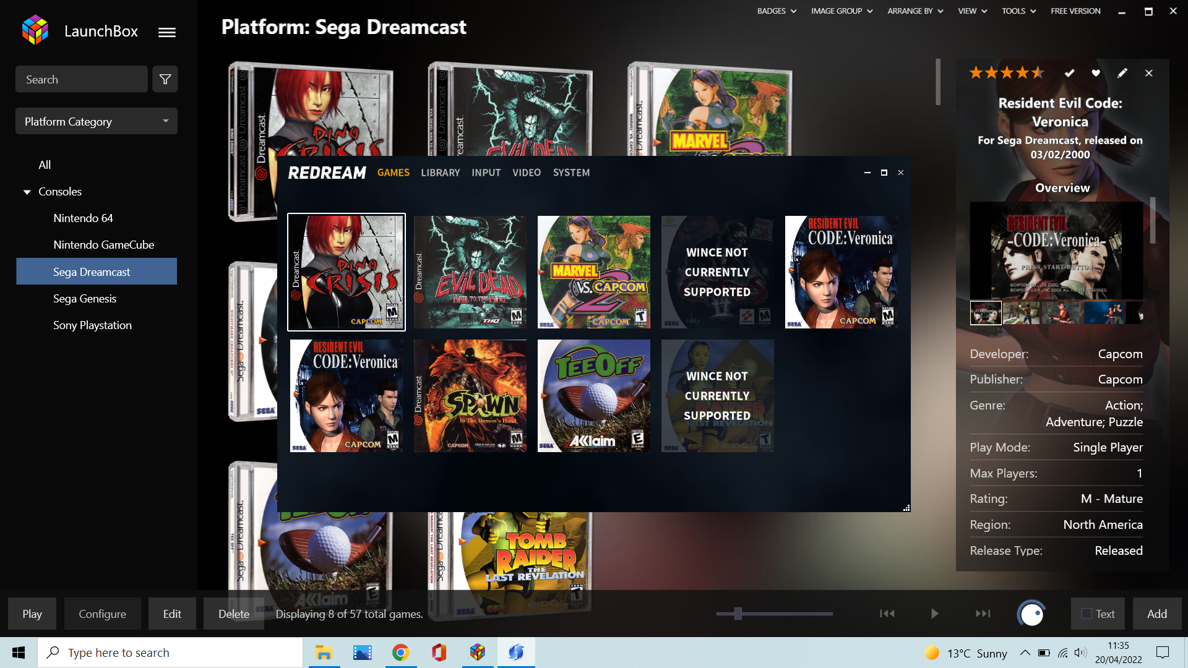Click the Configure button
Viewport: 1188px width, 668px height.
pos(102,614)
